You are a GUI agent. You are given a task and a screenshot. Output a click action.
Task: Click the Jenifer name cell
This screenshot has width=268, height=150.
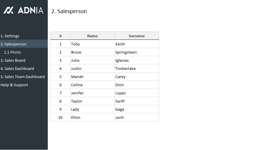click(92, 93)
